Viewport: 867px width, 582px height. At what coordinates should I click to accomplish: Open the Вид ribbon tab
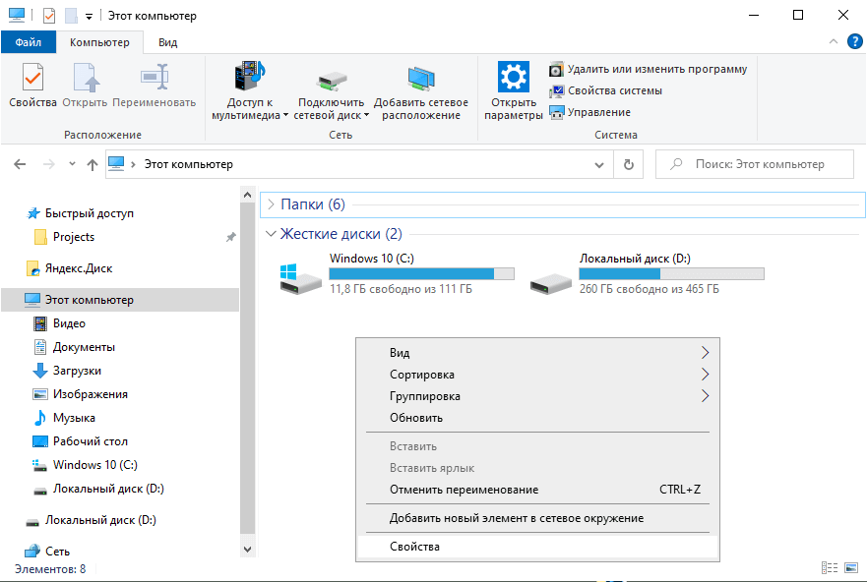click(167, 42)
